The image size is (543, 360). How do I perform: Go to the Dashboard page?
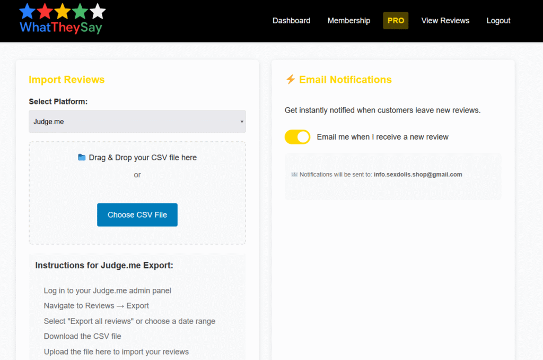[x=291, y=21]
